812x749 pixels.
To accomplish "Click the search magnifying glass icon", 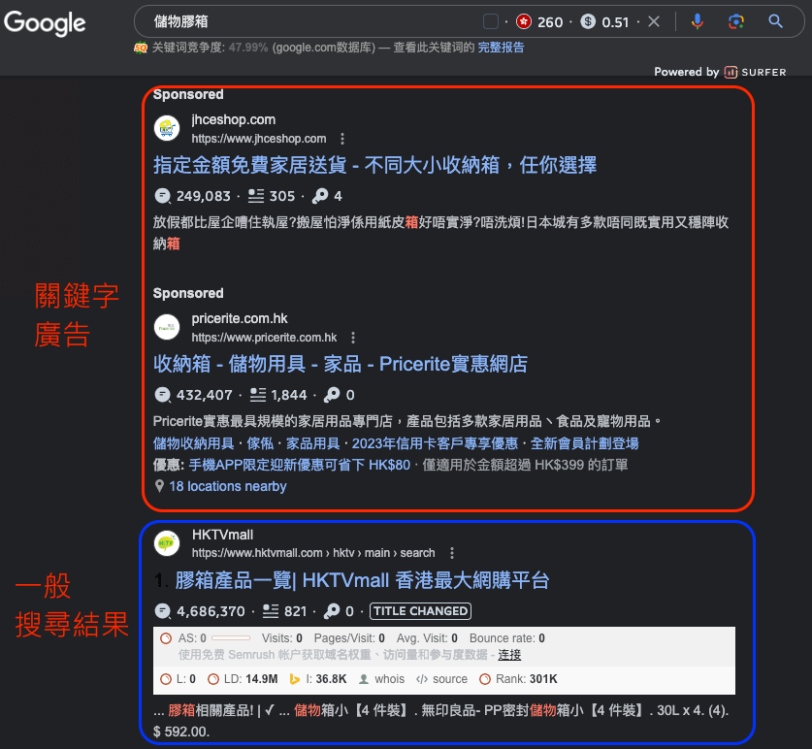I will tap(776, 21).
